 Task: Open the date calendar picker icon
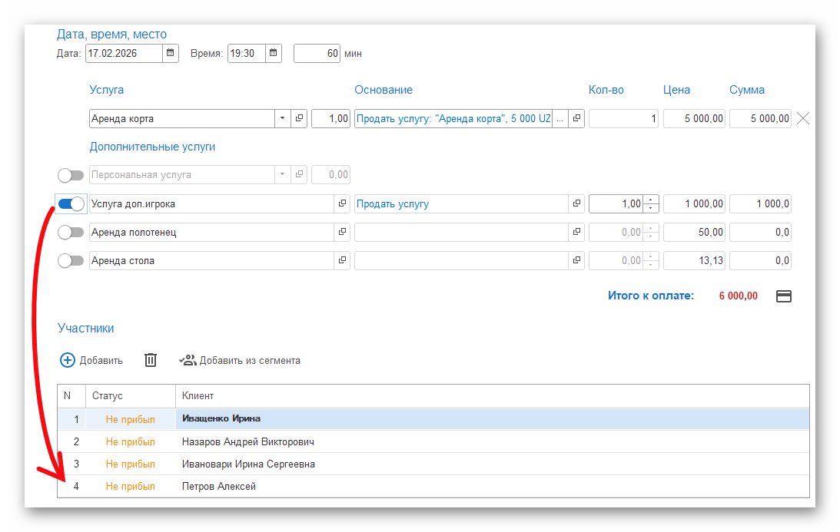pos(171,54)
